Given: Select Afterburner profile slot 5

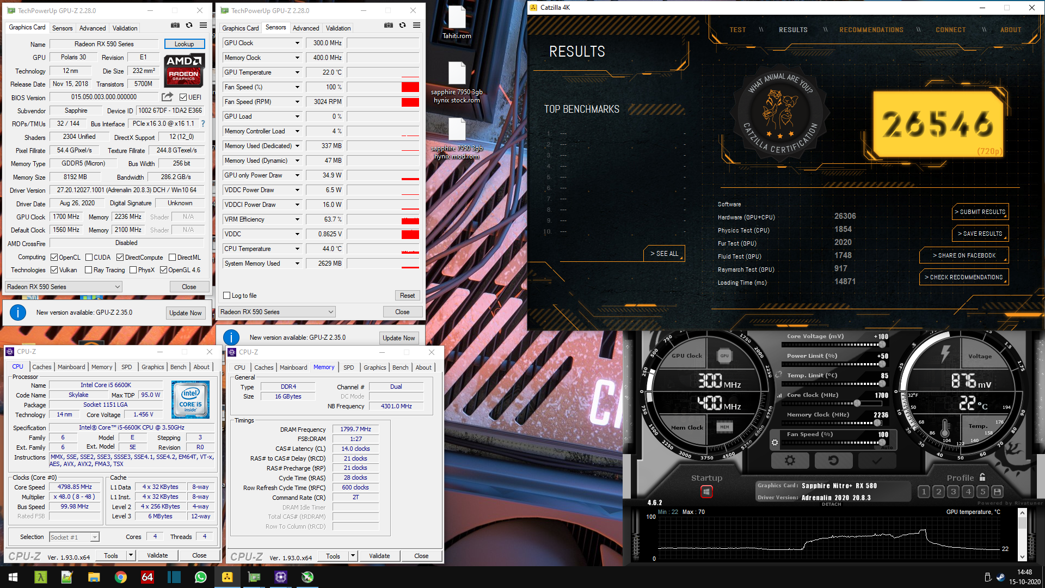Looking at the screenshot, I should coord(982,492).
